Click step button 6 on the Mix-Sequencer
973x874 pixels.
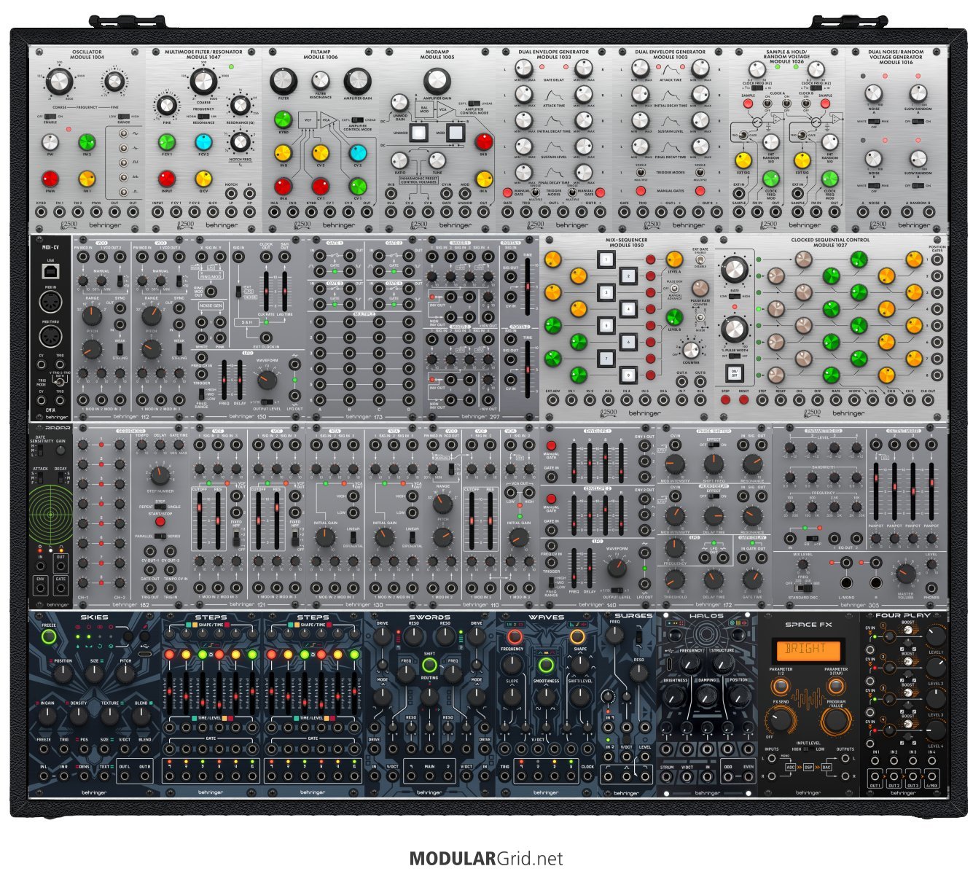(x=628, y=342)
